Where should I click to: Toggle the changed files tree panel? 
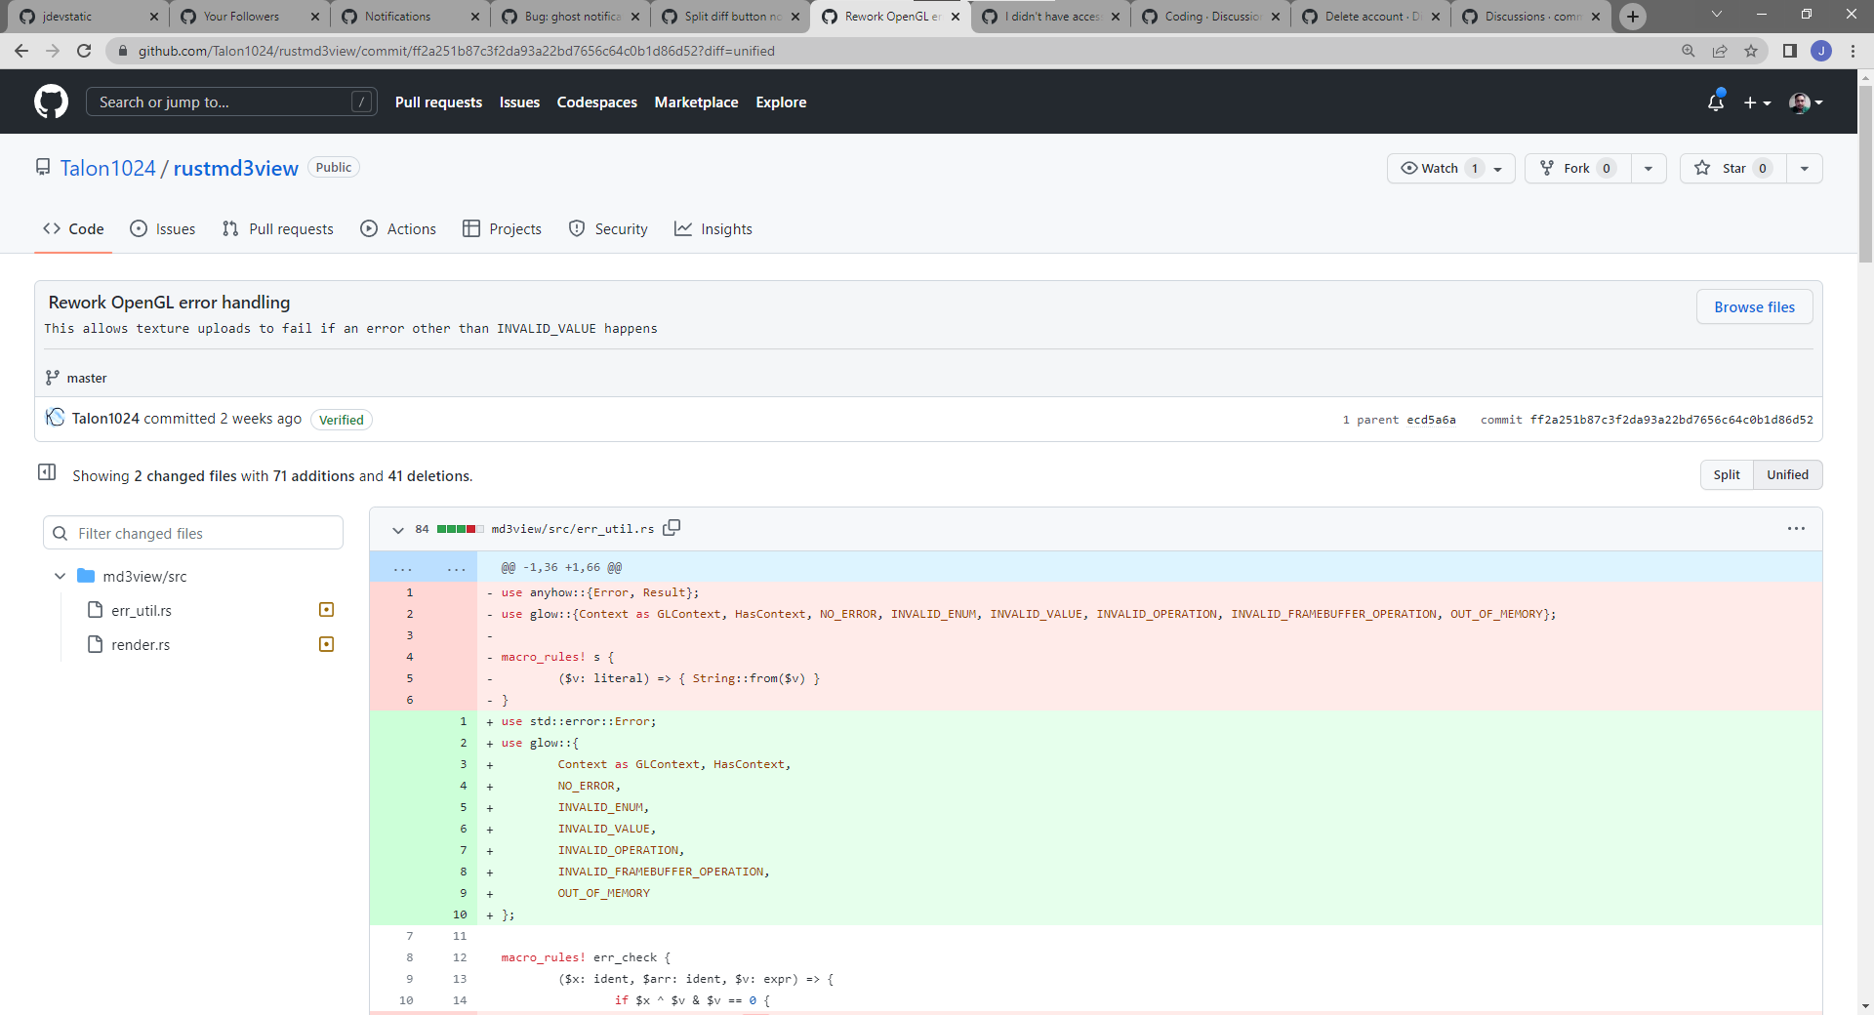coord(46,472)
